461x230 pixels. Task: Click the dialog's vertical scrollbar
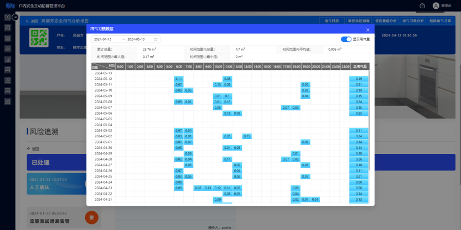[x=369, y=120]
